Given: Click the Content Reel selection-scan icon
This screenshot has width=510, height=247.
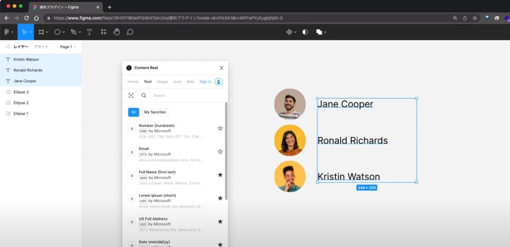Looking at the screenshot, I should point(131,95).
